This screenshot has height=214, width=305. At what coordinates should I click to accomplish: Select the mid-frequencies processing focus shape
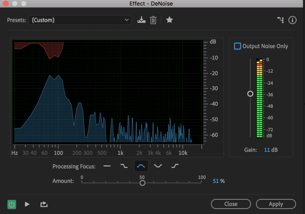click(141, 166)
